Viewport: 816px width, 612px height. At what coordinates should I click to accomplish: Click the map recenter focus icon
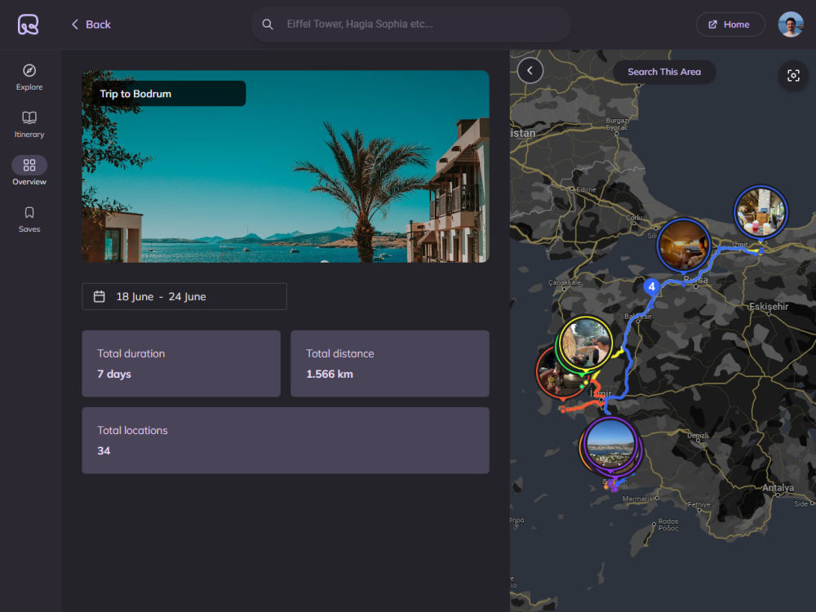pos(793,76)
